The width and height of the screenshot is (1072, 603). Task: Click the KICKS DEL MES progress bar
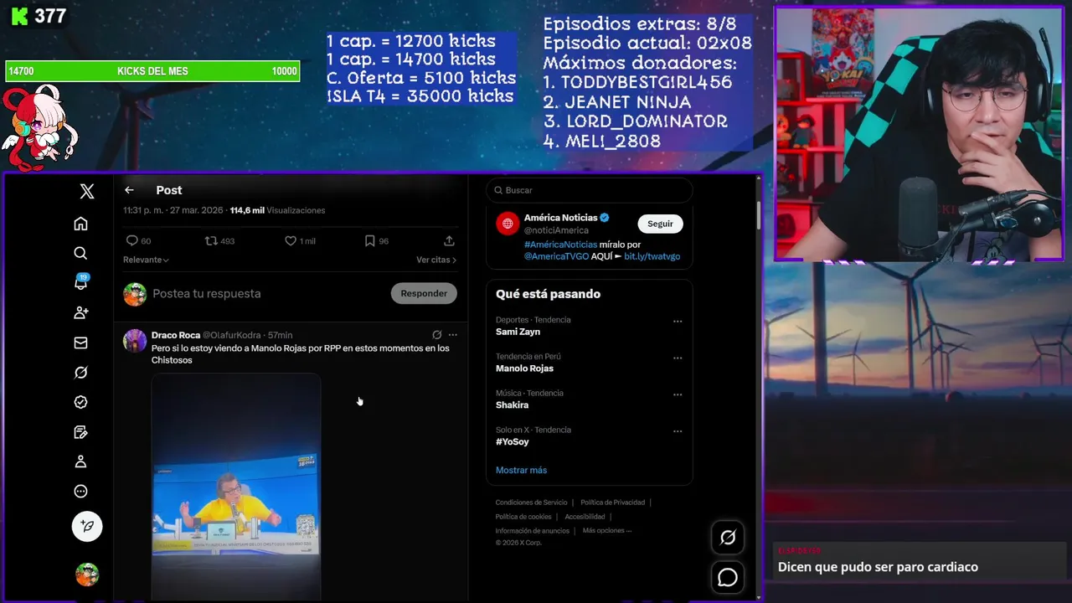click(x=152, y=71)
